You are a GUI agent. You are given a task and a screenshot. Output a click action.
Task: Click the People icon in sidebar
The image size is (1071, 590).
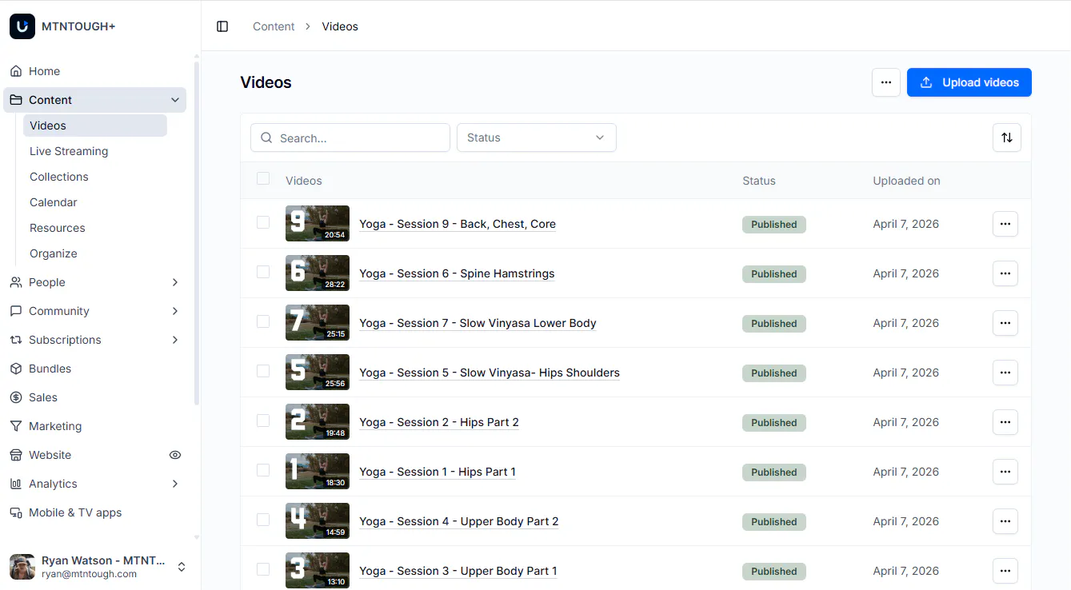16,282
